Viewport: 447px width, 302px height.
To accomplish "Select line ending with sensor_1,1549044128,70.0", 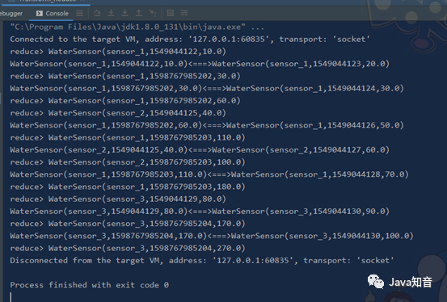I will pyautogui.click(x=209, y=174).
